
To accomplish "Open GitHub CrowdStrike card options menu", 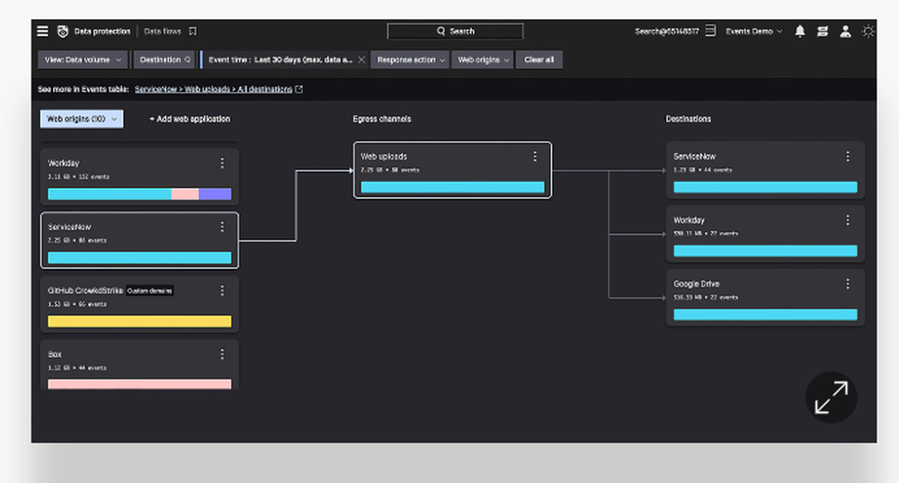I will click(222, 291).
